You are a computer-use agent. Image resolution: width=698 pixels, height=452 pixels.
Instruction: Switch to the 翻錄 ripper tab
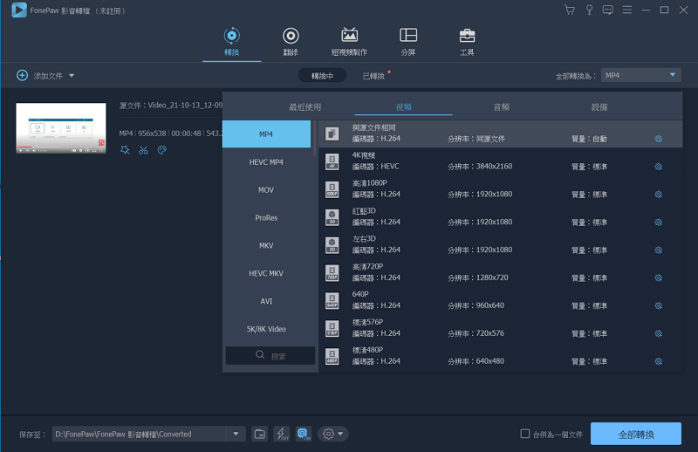(291, 42)
